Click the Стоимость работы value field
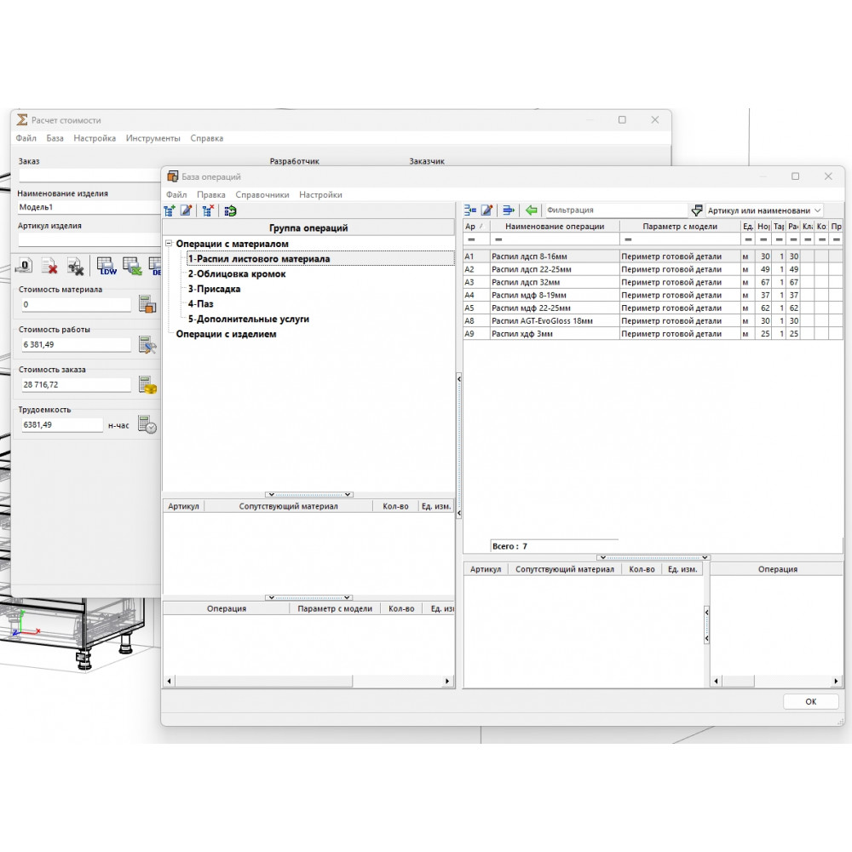The width and height of the screenshot is (852, 852). coord(76,344)
